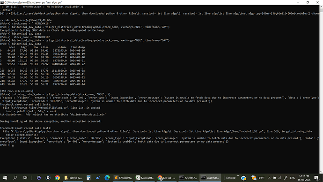Viewport: 323px width, 182px height.
Task: Open the blue N app in taskbar
Action: click(98, 178)
